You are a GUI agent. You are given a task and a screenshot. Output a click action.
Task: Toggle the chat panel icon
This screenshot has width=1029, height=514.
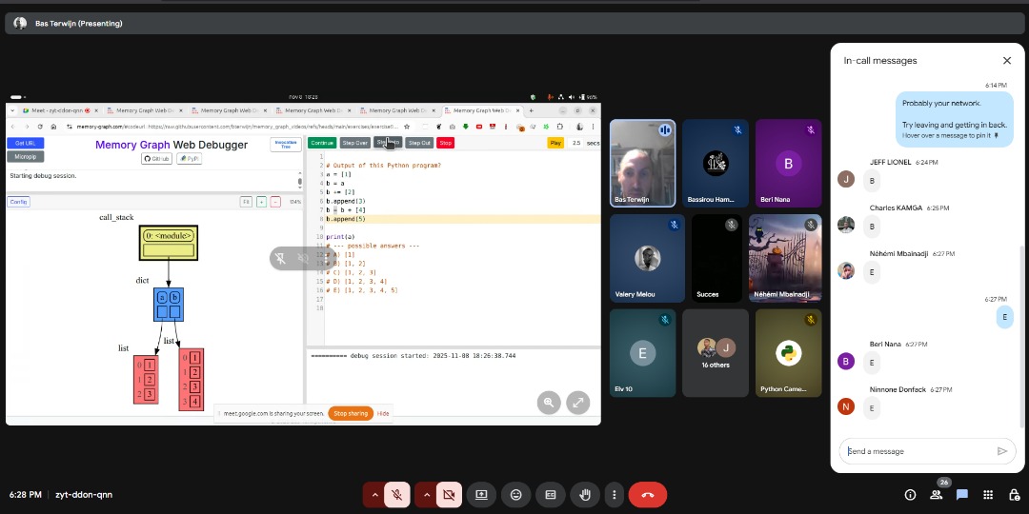tap(962, 495)
